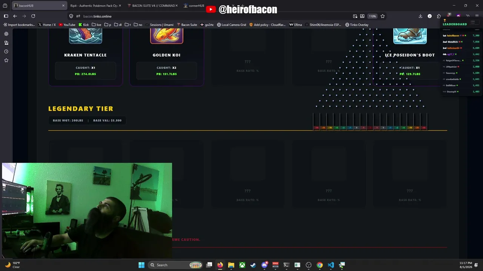This screenshot has height=271, width=483.
Task: Open sidebar bookmarks star icon
Action: (6, 60)
